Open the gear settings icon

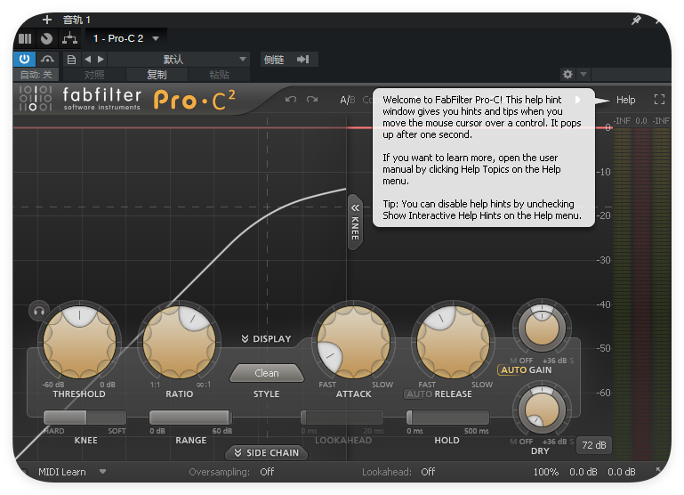[x=567, y=74]
